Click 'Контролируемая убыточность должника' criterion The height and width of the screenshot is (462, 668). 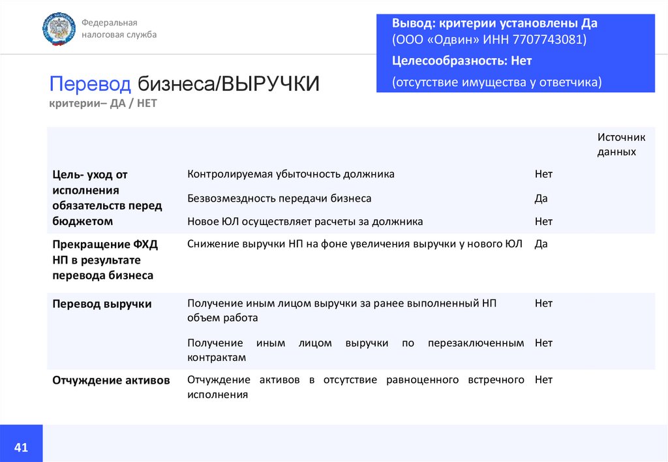tap(291, 174)
